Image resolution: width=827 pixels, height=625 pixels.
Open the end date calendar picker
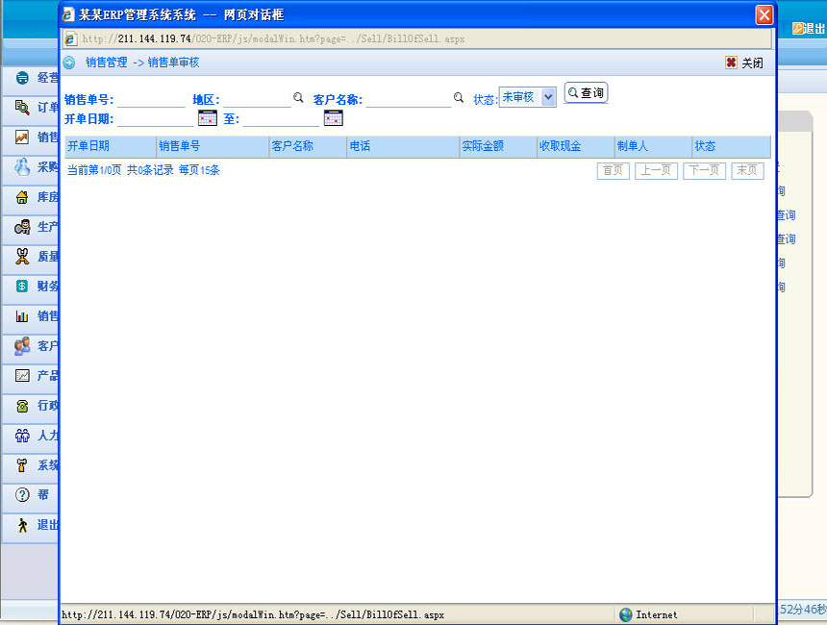pyautogui.click(x=333, y=118)
